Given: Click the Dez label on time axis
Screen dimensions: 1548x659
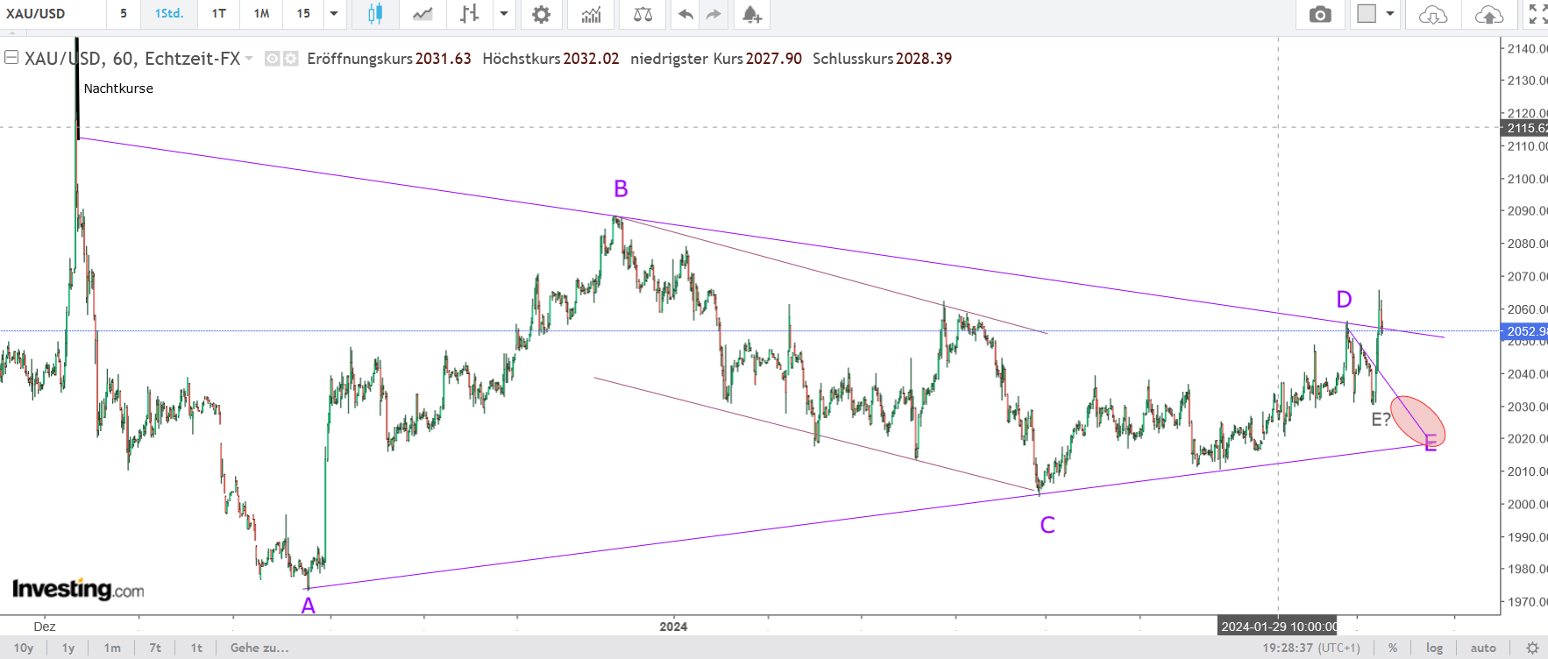Looking at the screenshot, I should pos(45,627).
